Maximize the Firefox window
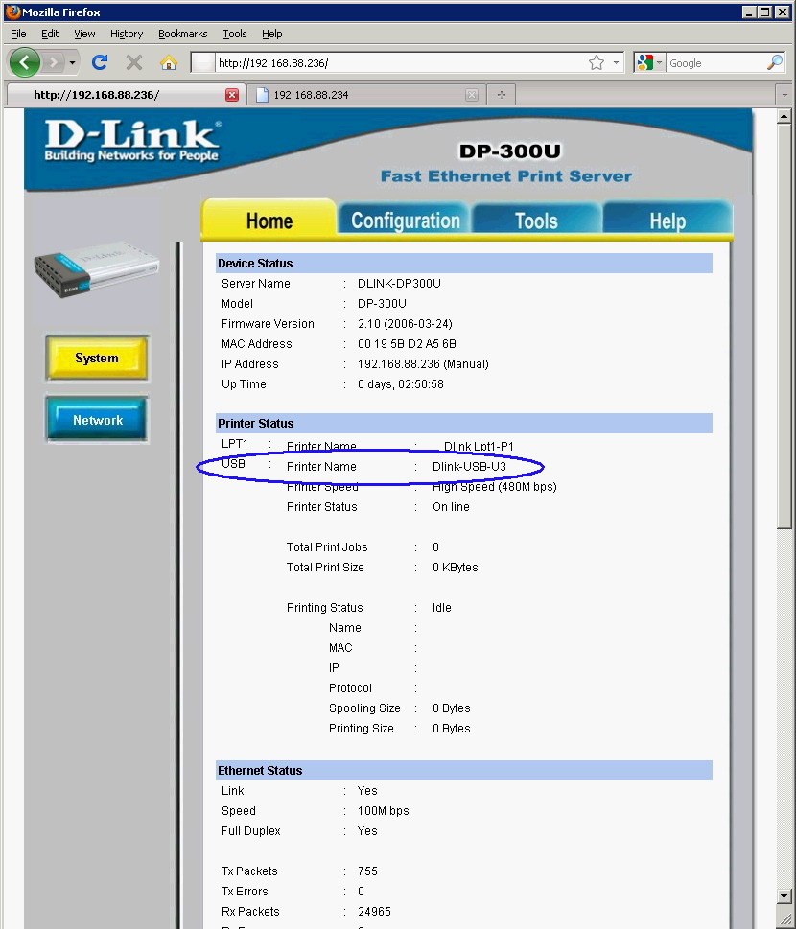The height and width of the screenshot is (929, 796). (765, 12)
